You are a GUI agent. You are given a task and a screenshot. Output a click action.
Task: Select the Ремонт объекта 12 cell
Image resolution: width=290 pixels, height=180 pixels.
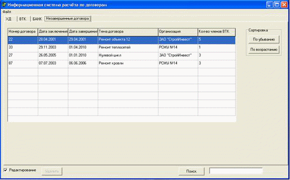click(x=128, y=40)
